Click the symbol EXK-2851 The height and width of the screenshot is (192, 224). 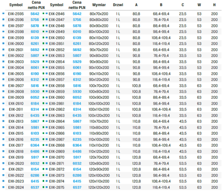click(57, 44)
